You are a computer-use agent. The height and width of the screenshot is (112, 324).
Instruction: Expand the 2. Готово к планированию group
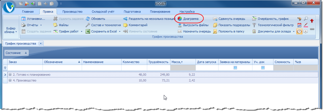point(10,75)
